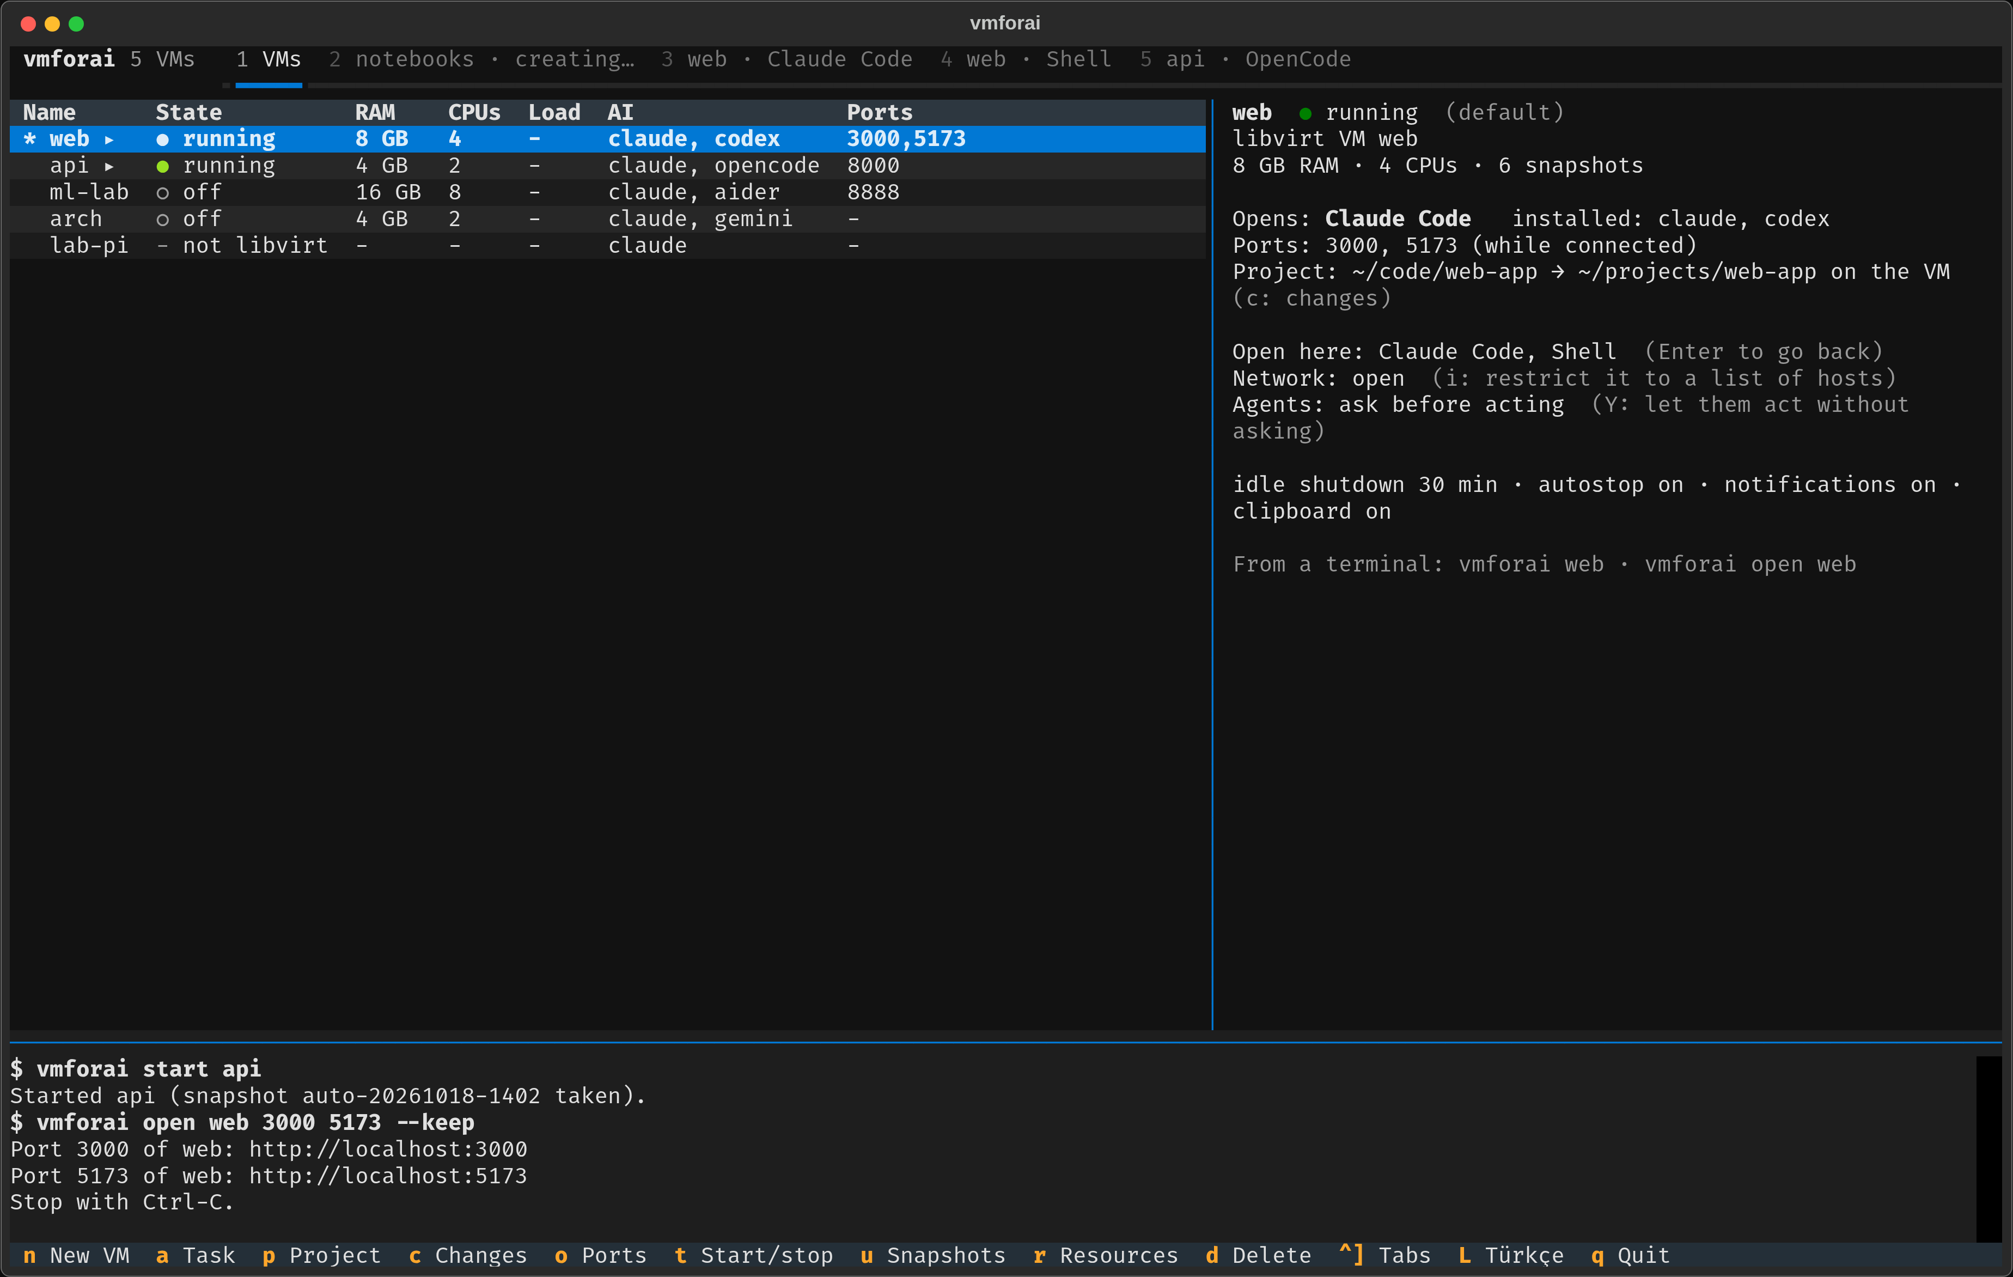Open the notebooks creating tab
The image size is (2013, 1277).
481,59
